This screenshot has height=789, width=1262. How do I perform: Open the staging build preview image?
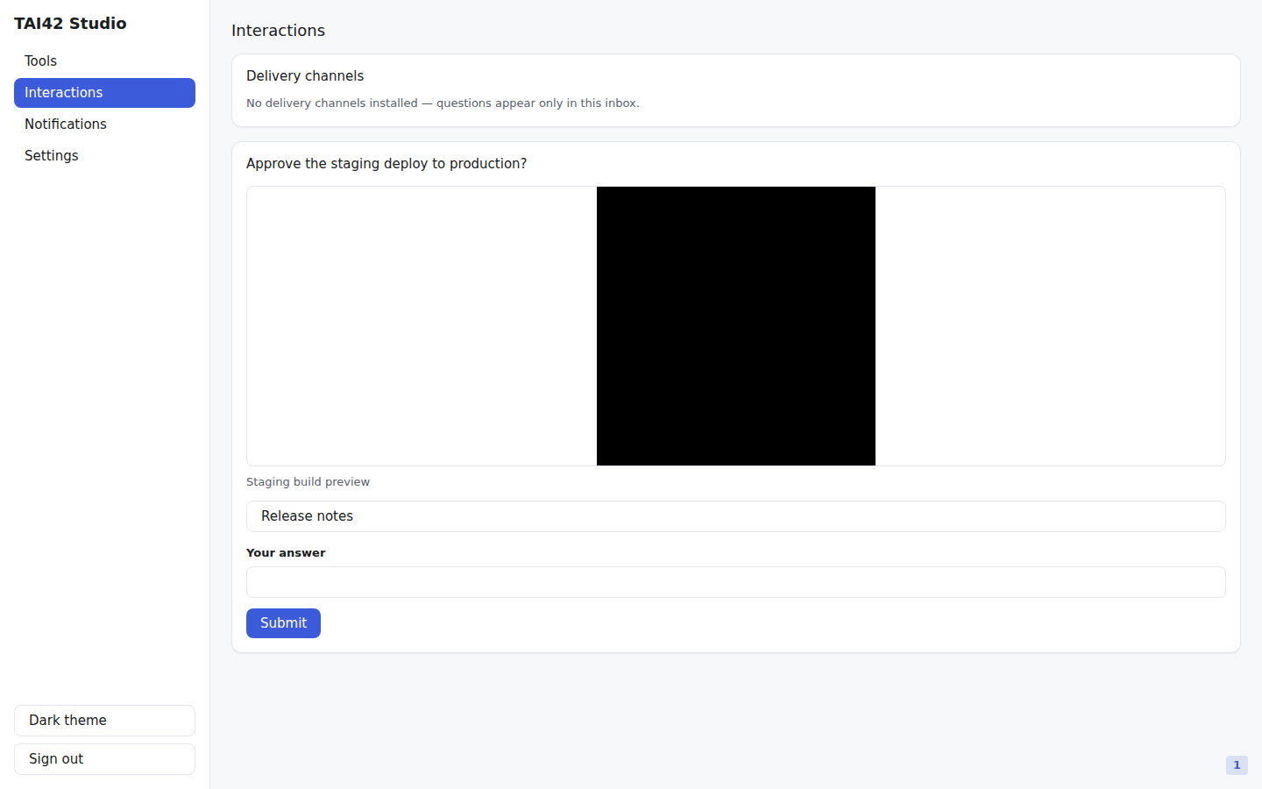(736, 326)
